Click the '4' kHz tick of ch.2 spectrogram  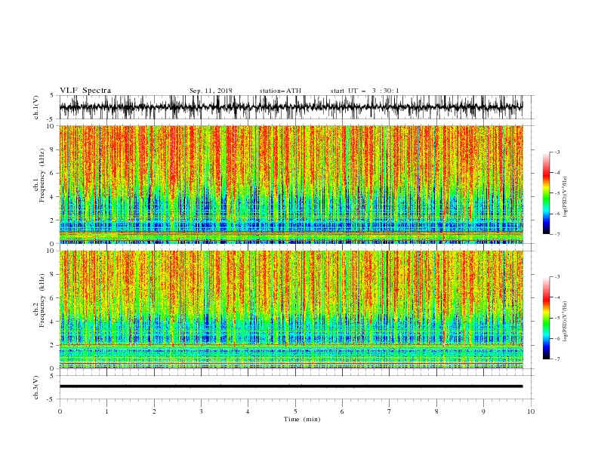[53, 322]
